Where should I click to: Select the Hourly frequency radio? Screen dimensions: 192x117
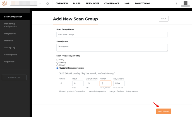pyautogui.click(x=57, y=65)
